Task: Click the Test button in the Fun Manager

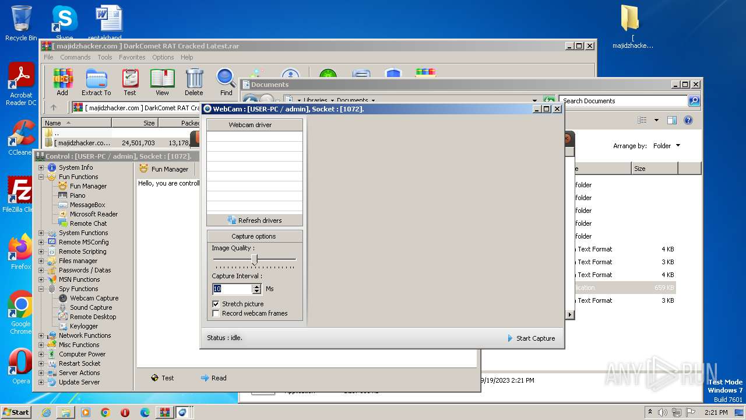Action: (162, 378)
